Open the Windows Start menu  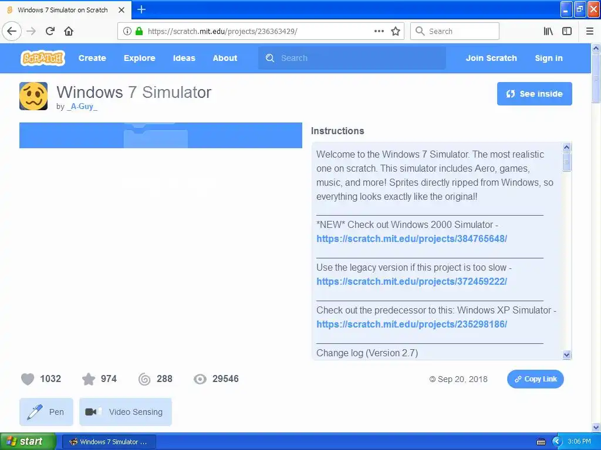pos(28,442)
